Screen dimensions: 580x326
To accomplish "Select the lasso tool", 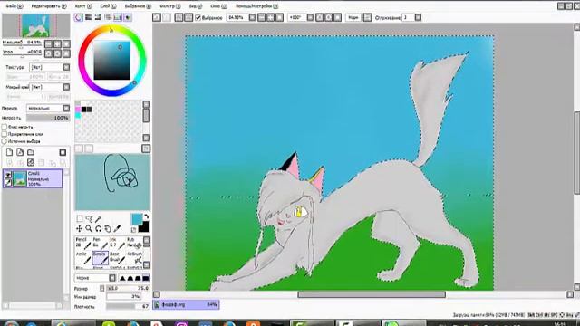I will [x=89, y=219].
